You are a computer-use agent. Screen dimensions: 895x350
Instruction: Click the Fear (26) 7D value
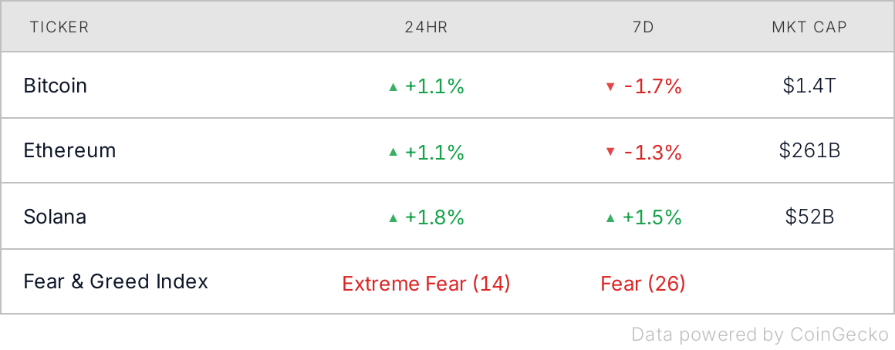pyautogui.click(x=643, y=283)
